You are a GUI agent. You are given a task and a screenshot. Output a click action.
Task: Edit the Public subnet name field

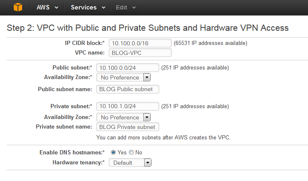tap(128, 89)
